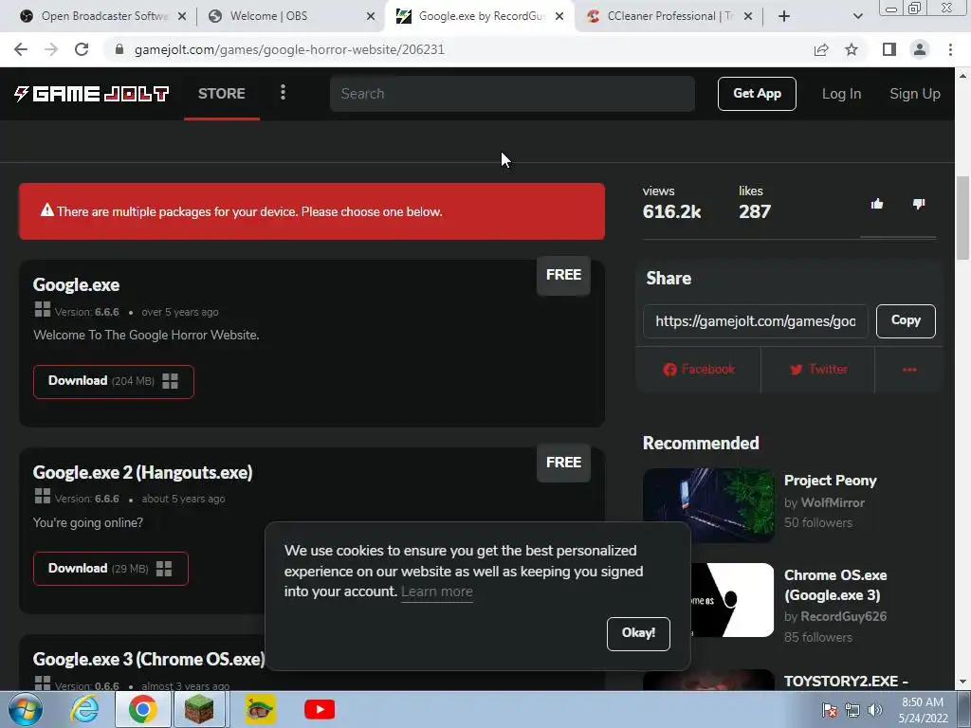Click the Google.exe package title

(x=76, y=284)
